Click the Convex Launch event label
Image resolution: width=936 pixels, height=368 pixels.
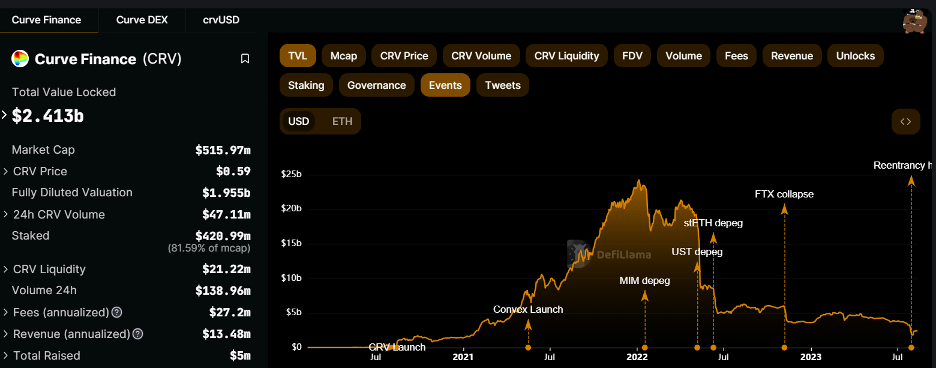[528, 310]
